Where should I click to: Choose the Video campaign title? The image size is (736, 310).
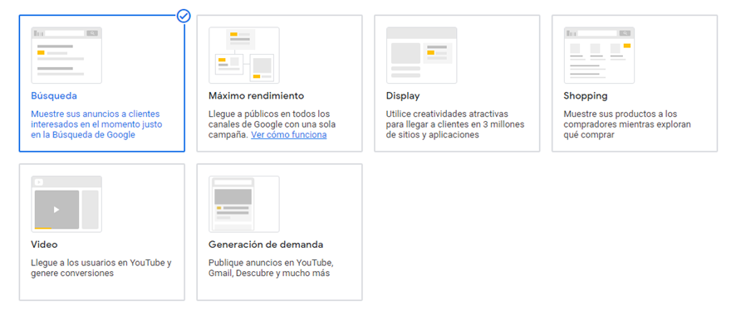point(44,245)
